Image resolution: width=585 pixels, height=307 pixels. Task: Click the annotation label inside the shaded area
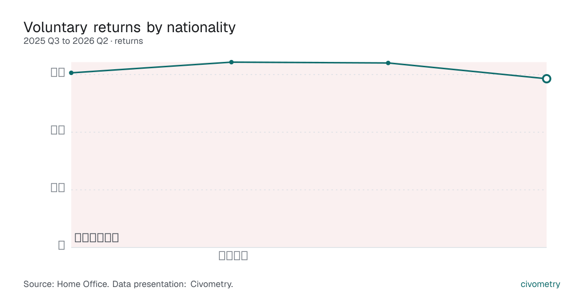97,238
